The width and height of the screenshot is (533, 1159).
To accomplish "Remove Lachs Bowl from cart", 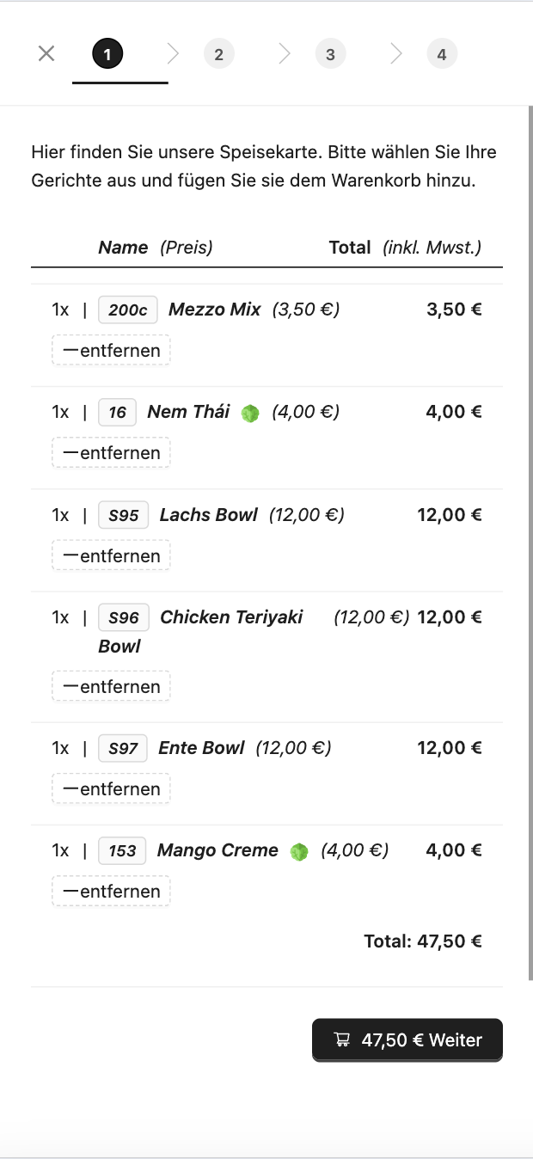I will (x=111, y=555).
